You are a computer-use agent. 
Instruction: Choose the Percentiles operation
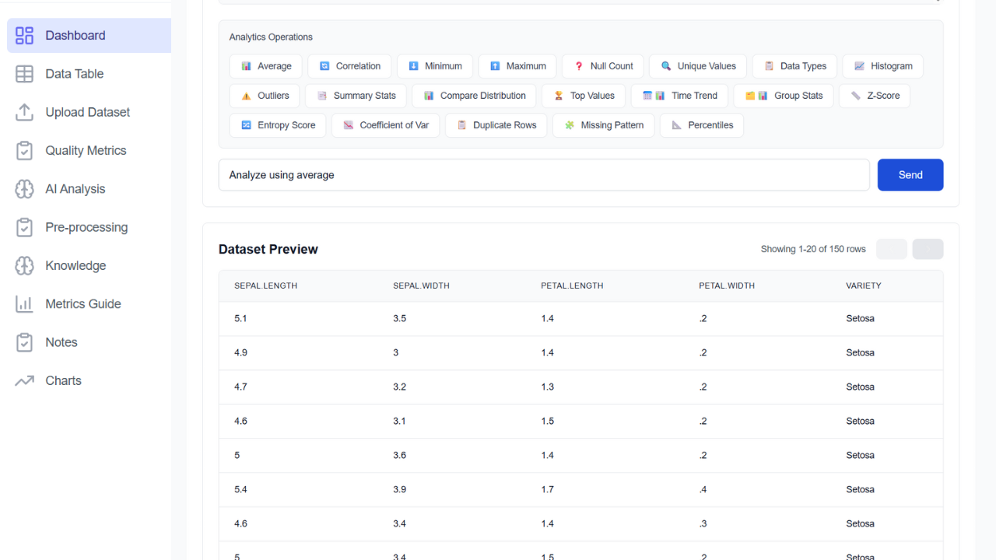(x=702, y=125)
